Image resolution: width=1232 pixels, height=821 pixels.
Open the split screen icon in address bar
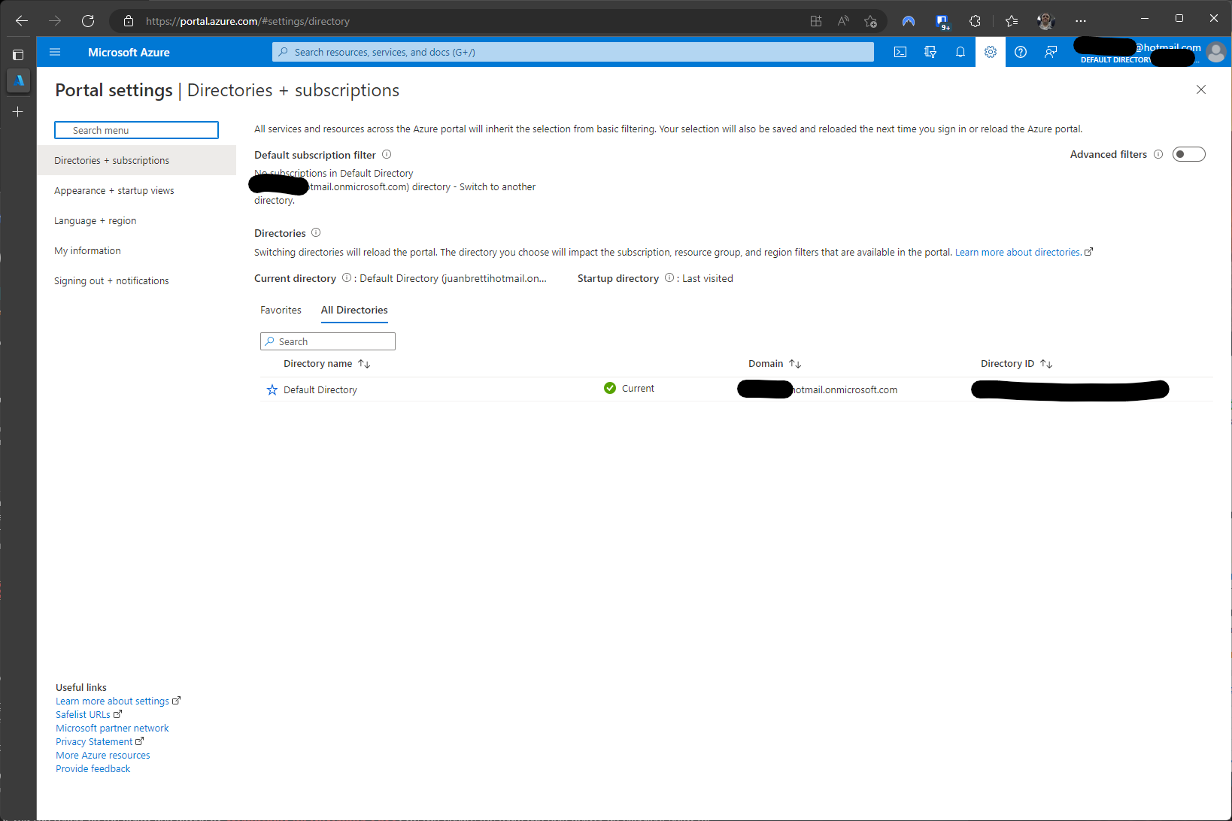click(816, 21)
